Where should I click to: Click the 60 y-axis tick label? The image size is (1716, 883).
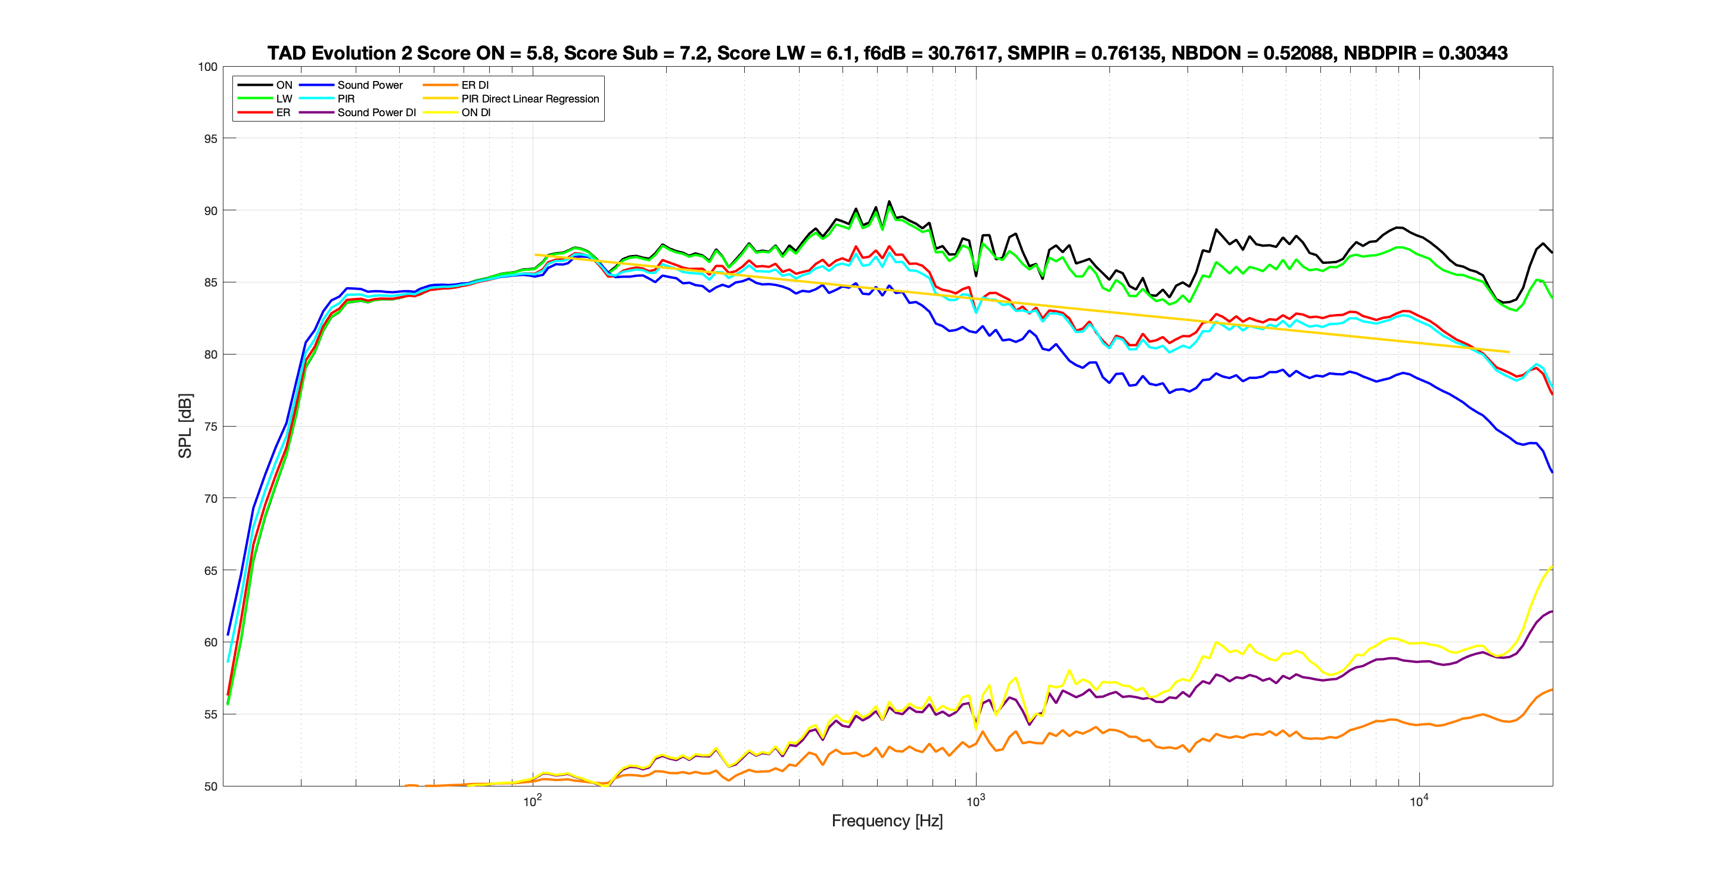click(x=210, y=642)
